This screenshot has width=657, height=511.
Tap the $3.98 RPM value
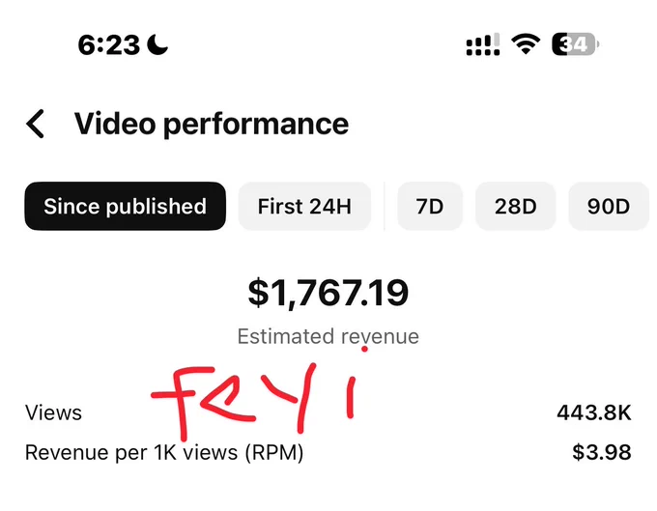(602, 452)
